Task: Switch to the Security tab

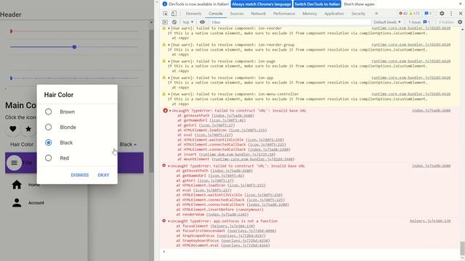Action: click(x=358, y=14)
